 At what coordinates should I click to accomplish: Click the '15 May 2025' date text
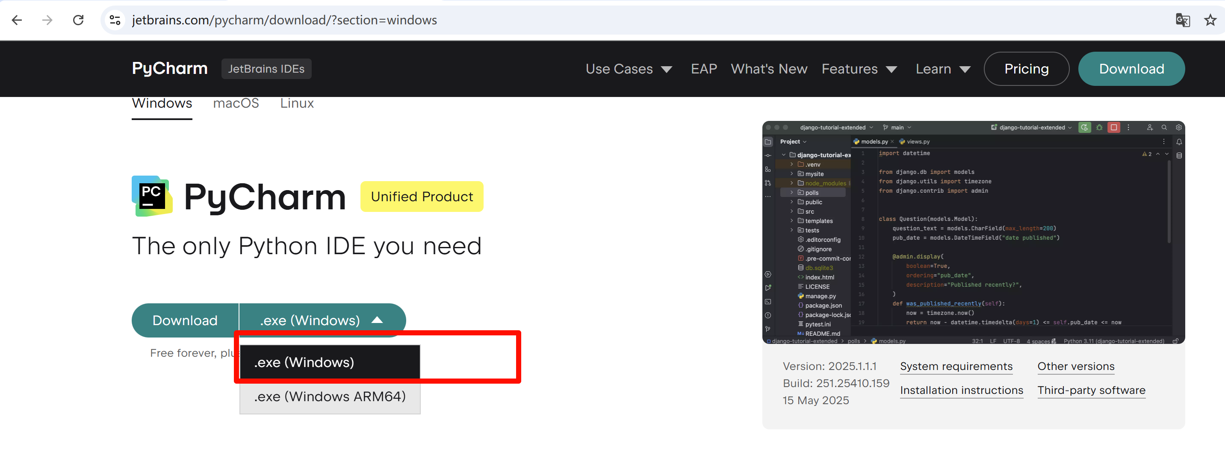click(x=815, y=401)
